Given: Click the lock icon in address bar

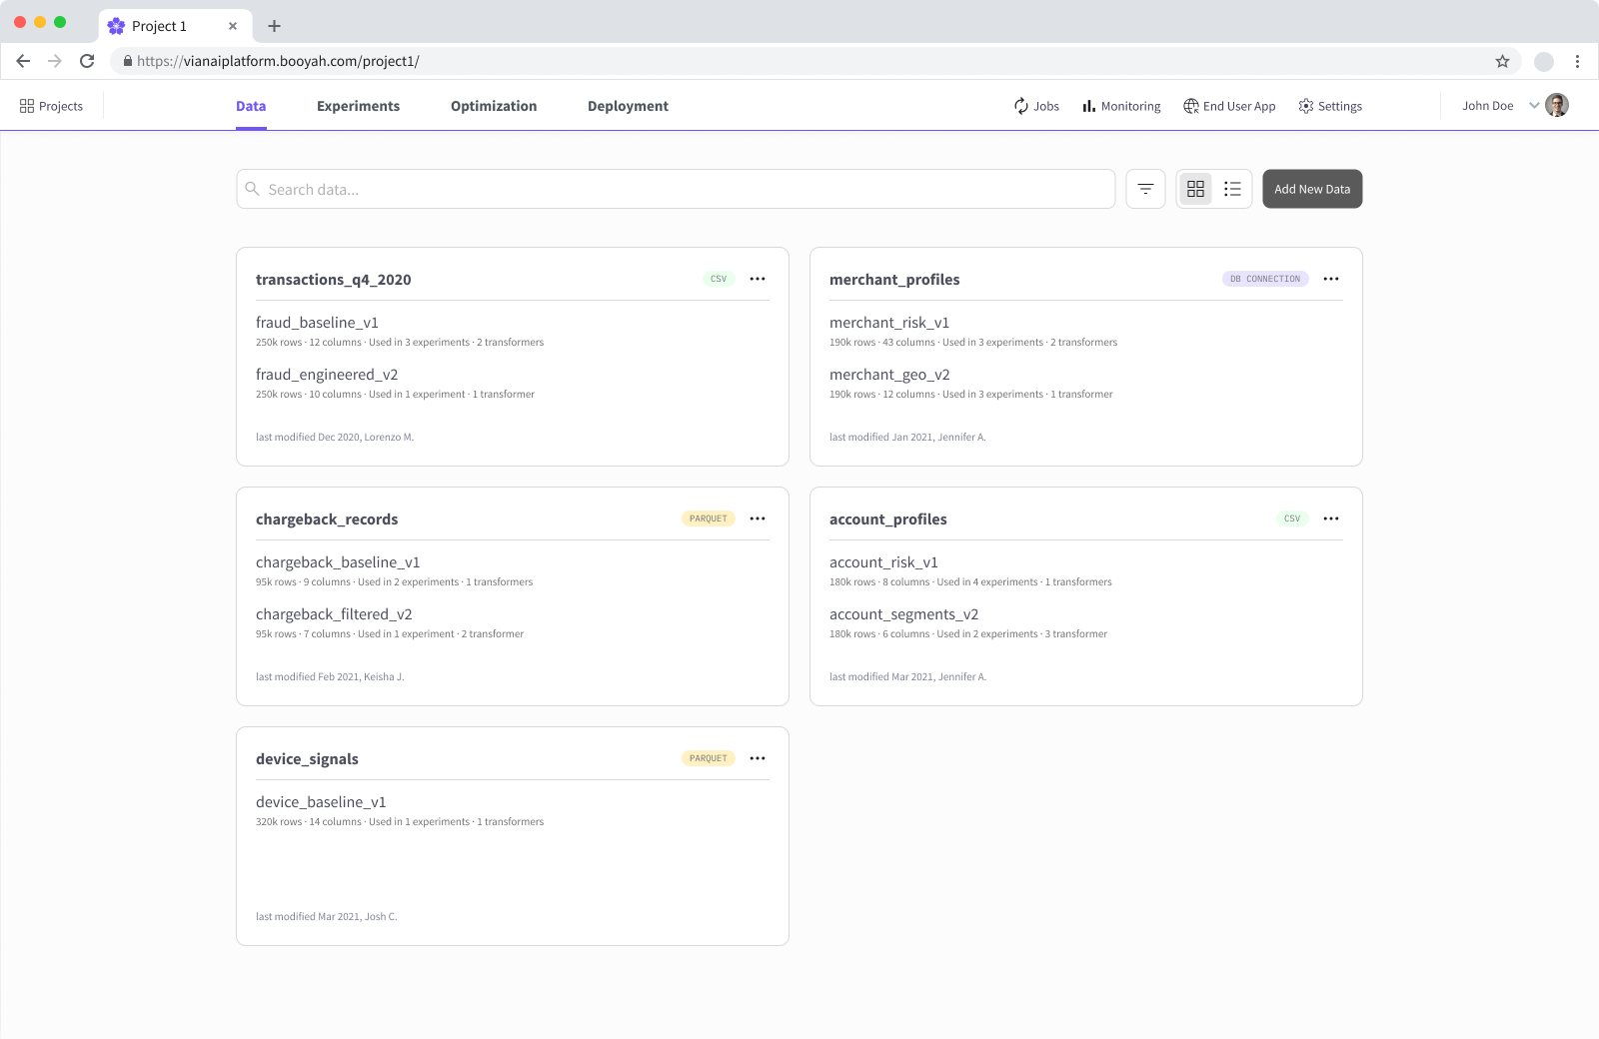Looking at the screenshot, I should click(127, 61).
